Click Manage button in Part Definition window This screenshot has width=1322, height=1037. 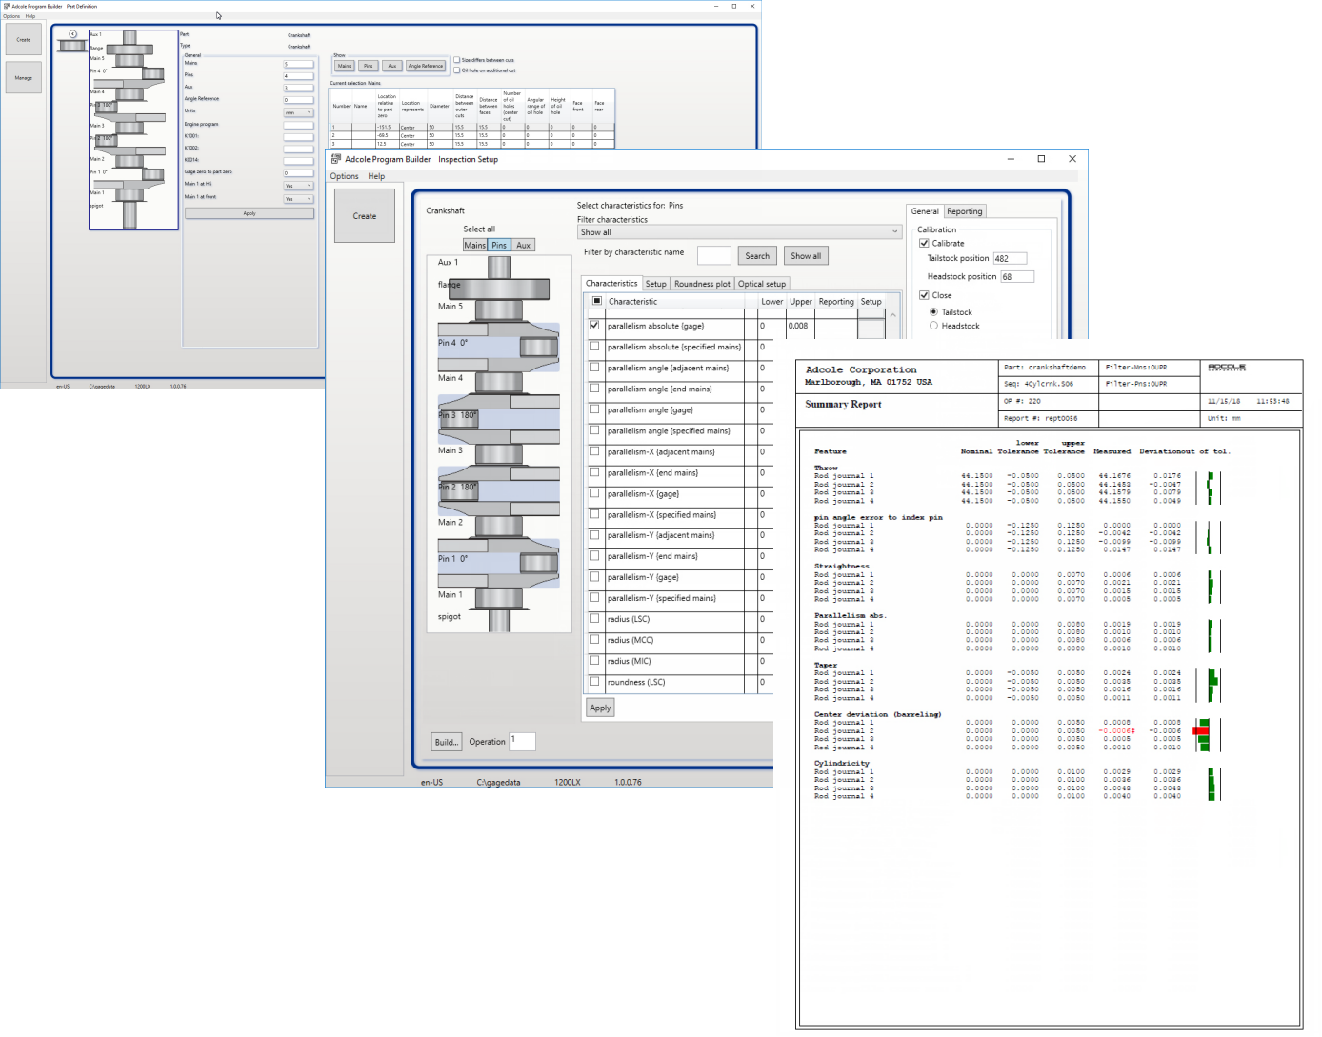(24, 78)
